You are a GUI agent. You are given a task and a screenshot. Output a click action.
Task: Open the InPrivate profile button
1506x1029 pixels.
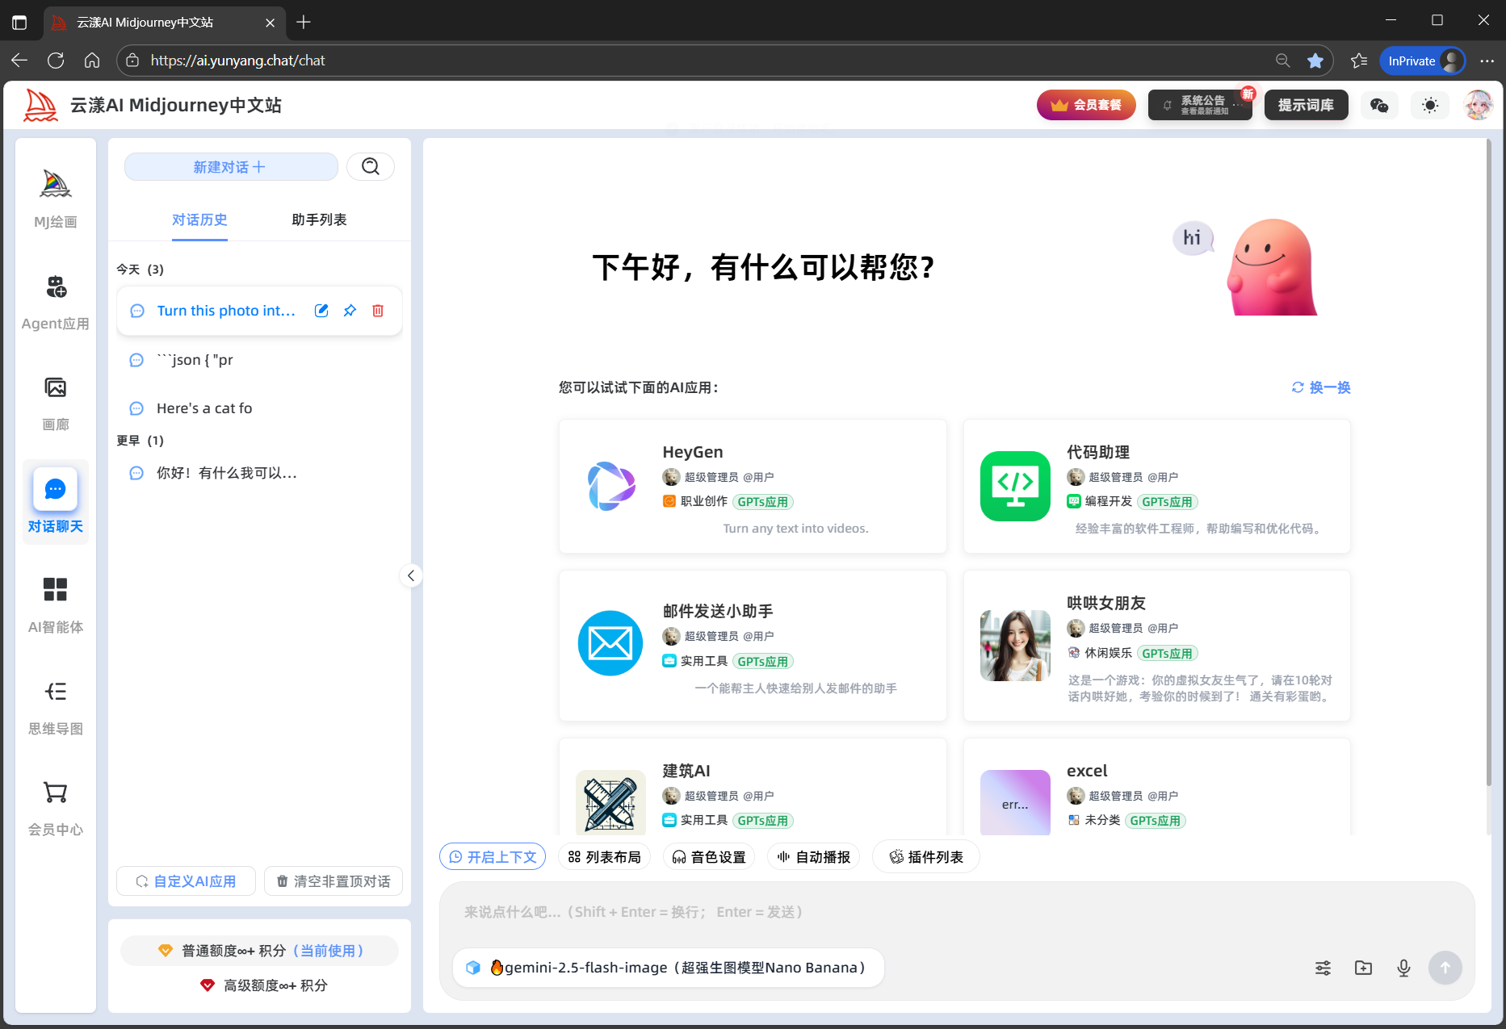pyautogui.click(x=1423, y=61)
